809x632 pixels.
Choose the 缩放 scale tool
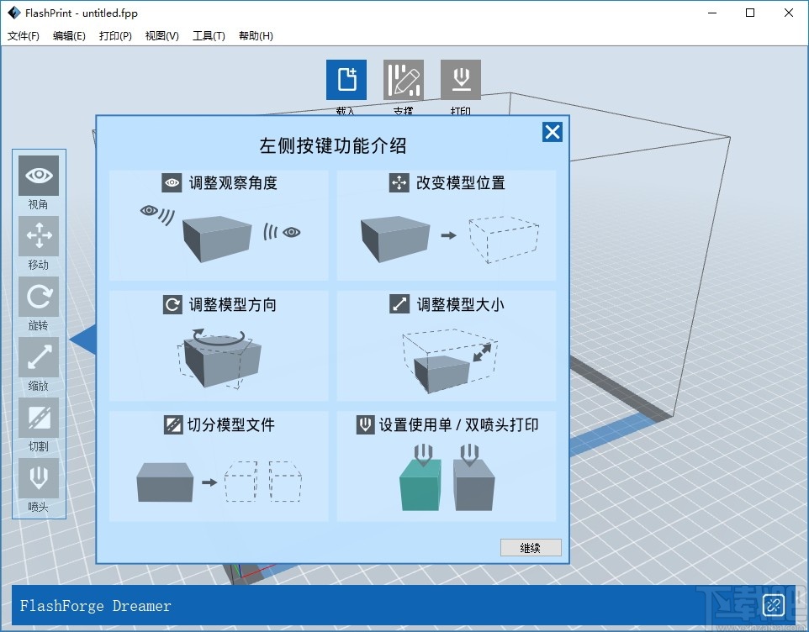click(x=38, y=358)
